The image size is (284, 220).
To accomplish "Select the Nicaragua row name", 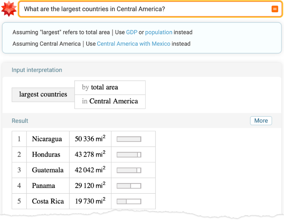I will [x=47, y=139].
